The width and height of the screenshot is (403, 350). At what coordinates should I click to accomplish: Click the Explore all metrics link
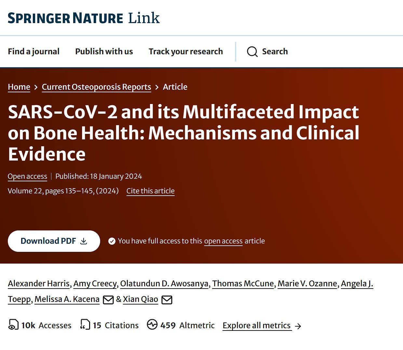coord(257,326)
